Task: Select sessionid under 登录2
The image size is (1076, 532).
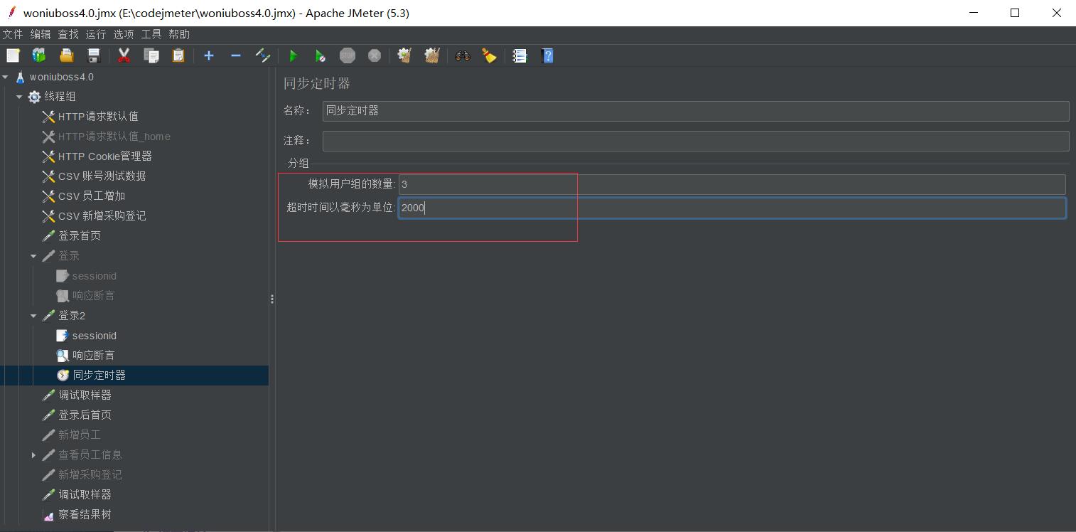Action: point(94,336)
